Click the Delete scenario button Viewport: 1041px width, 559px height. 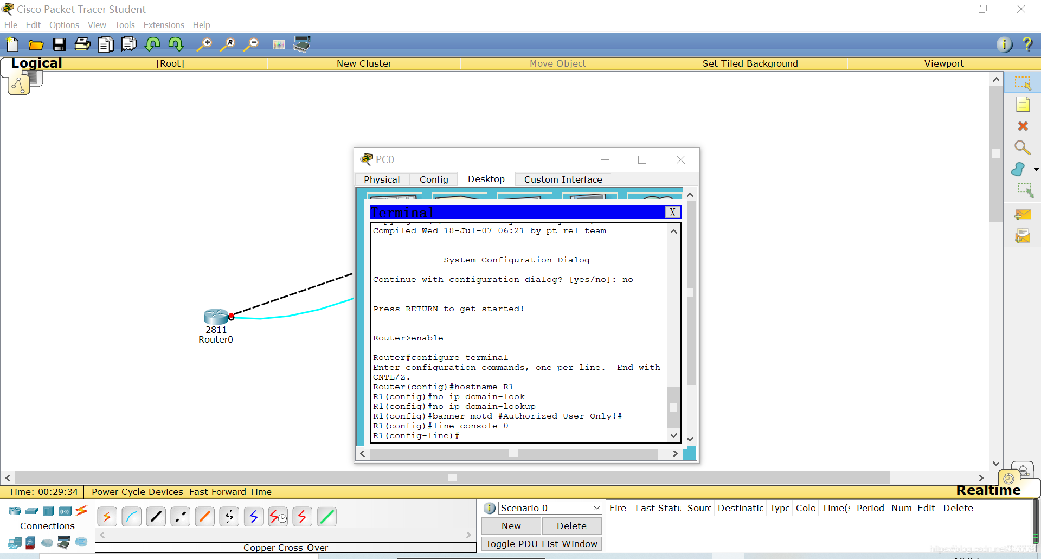tap(571, 526)
